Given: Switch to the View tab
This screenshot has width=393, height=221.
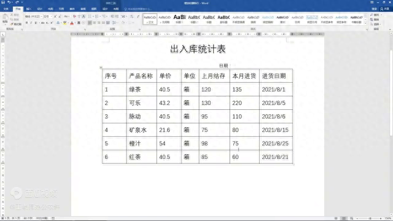Looking at the screenshot, I should (94, 9).
